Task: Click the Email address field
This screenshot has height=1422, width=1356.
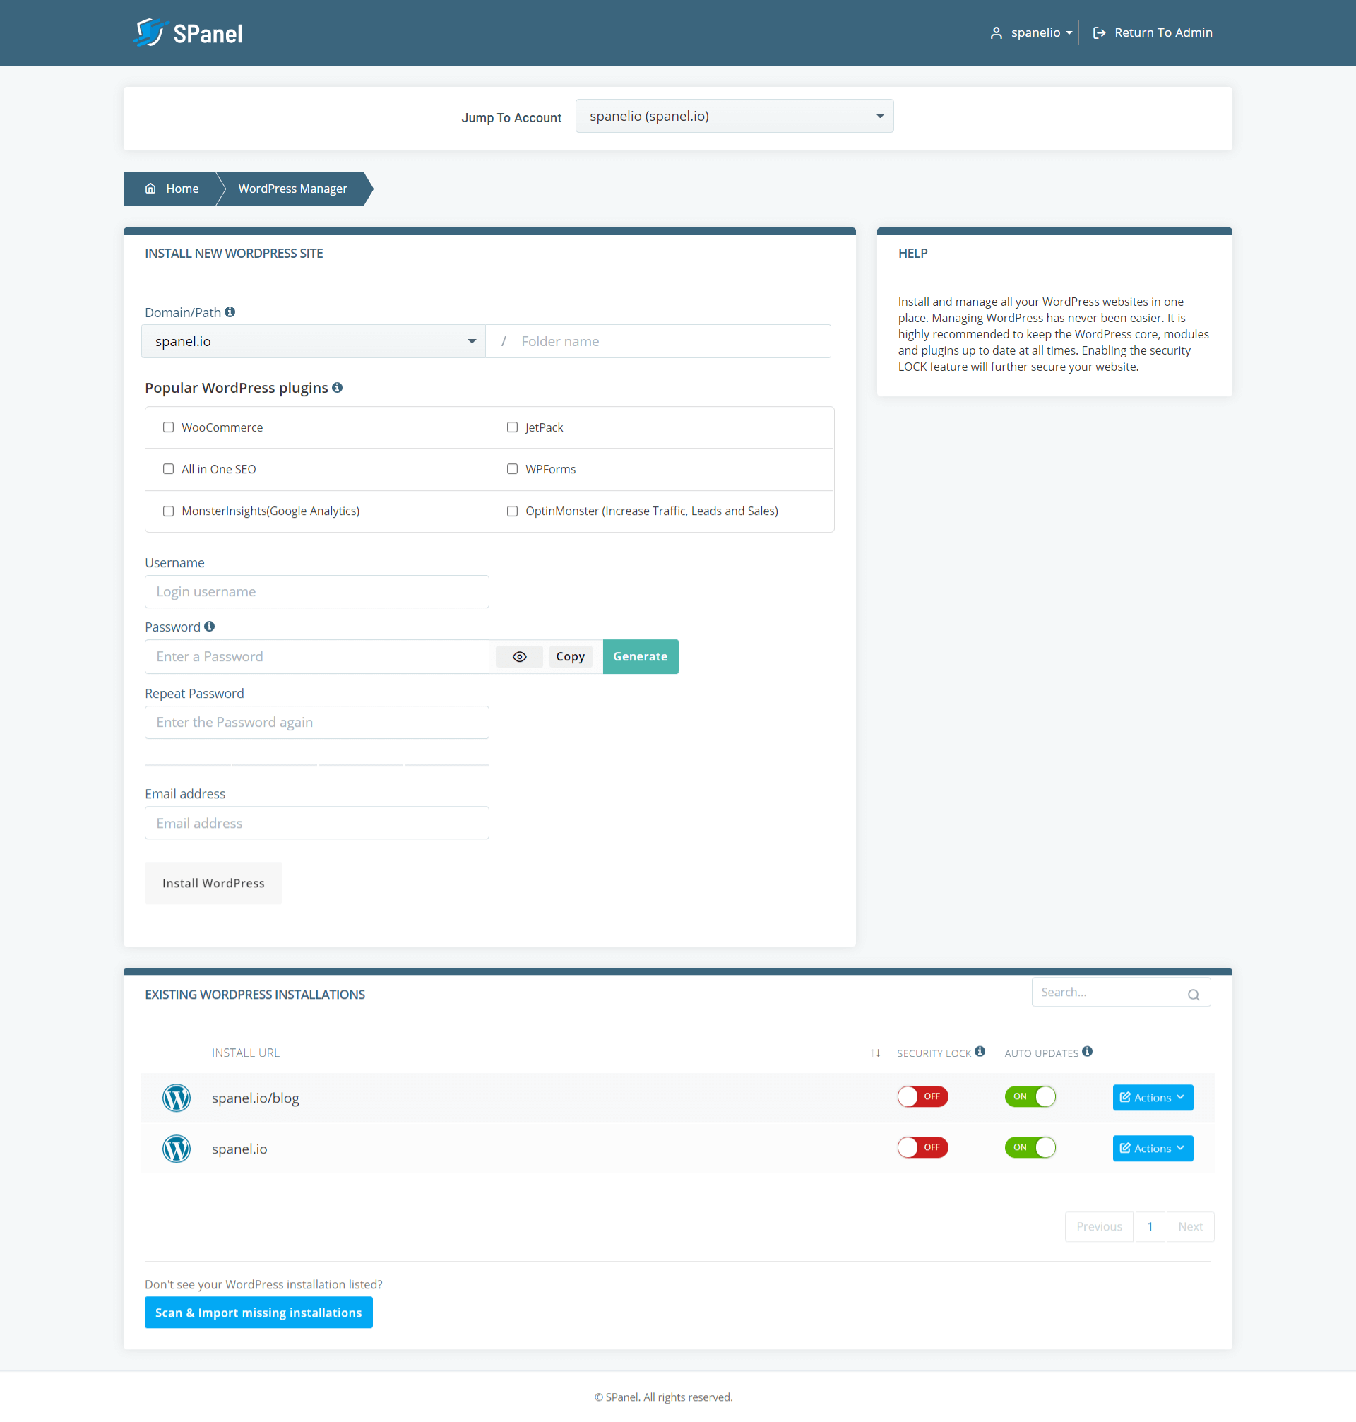Action: pos(316,823)
